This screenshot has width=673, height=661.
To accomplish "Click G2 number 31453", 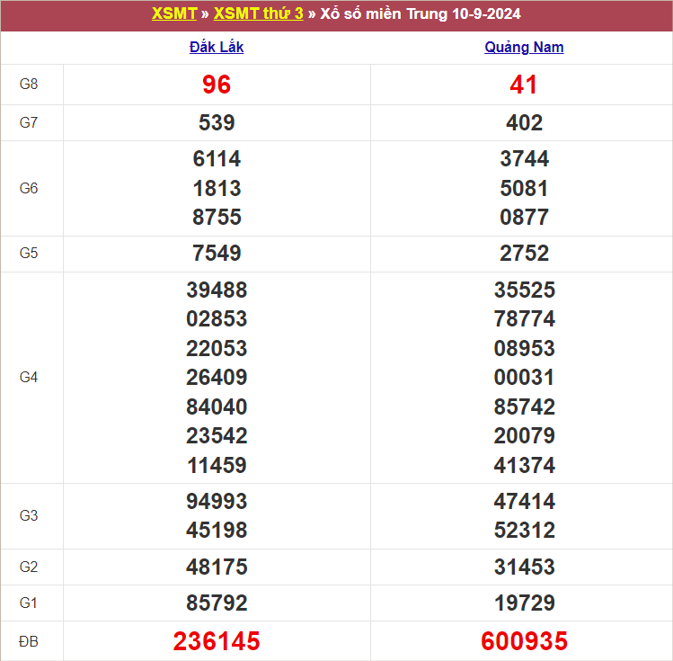I will pos(524,567).
